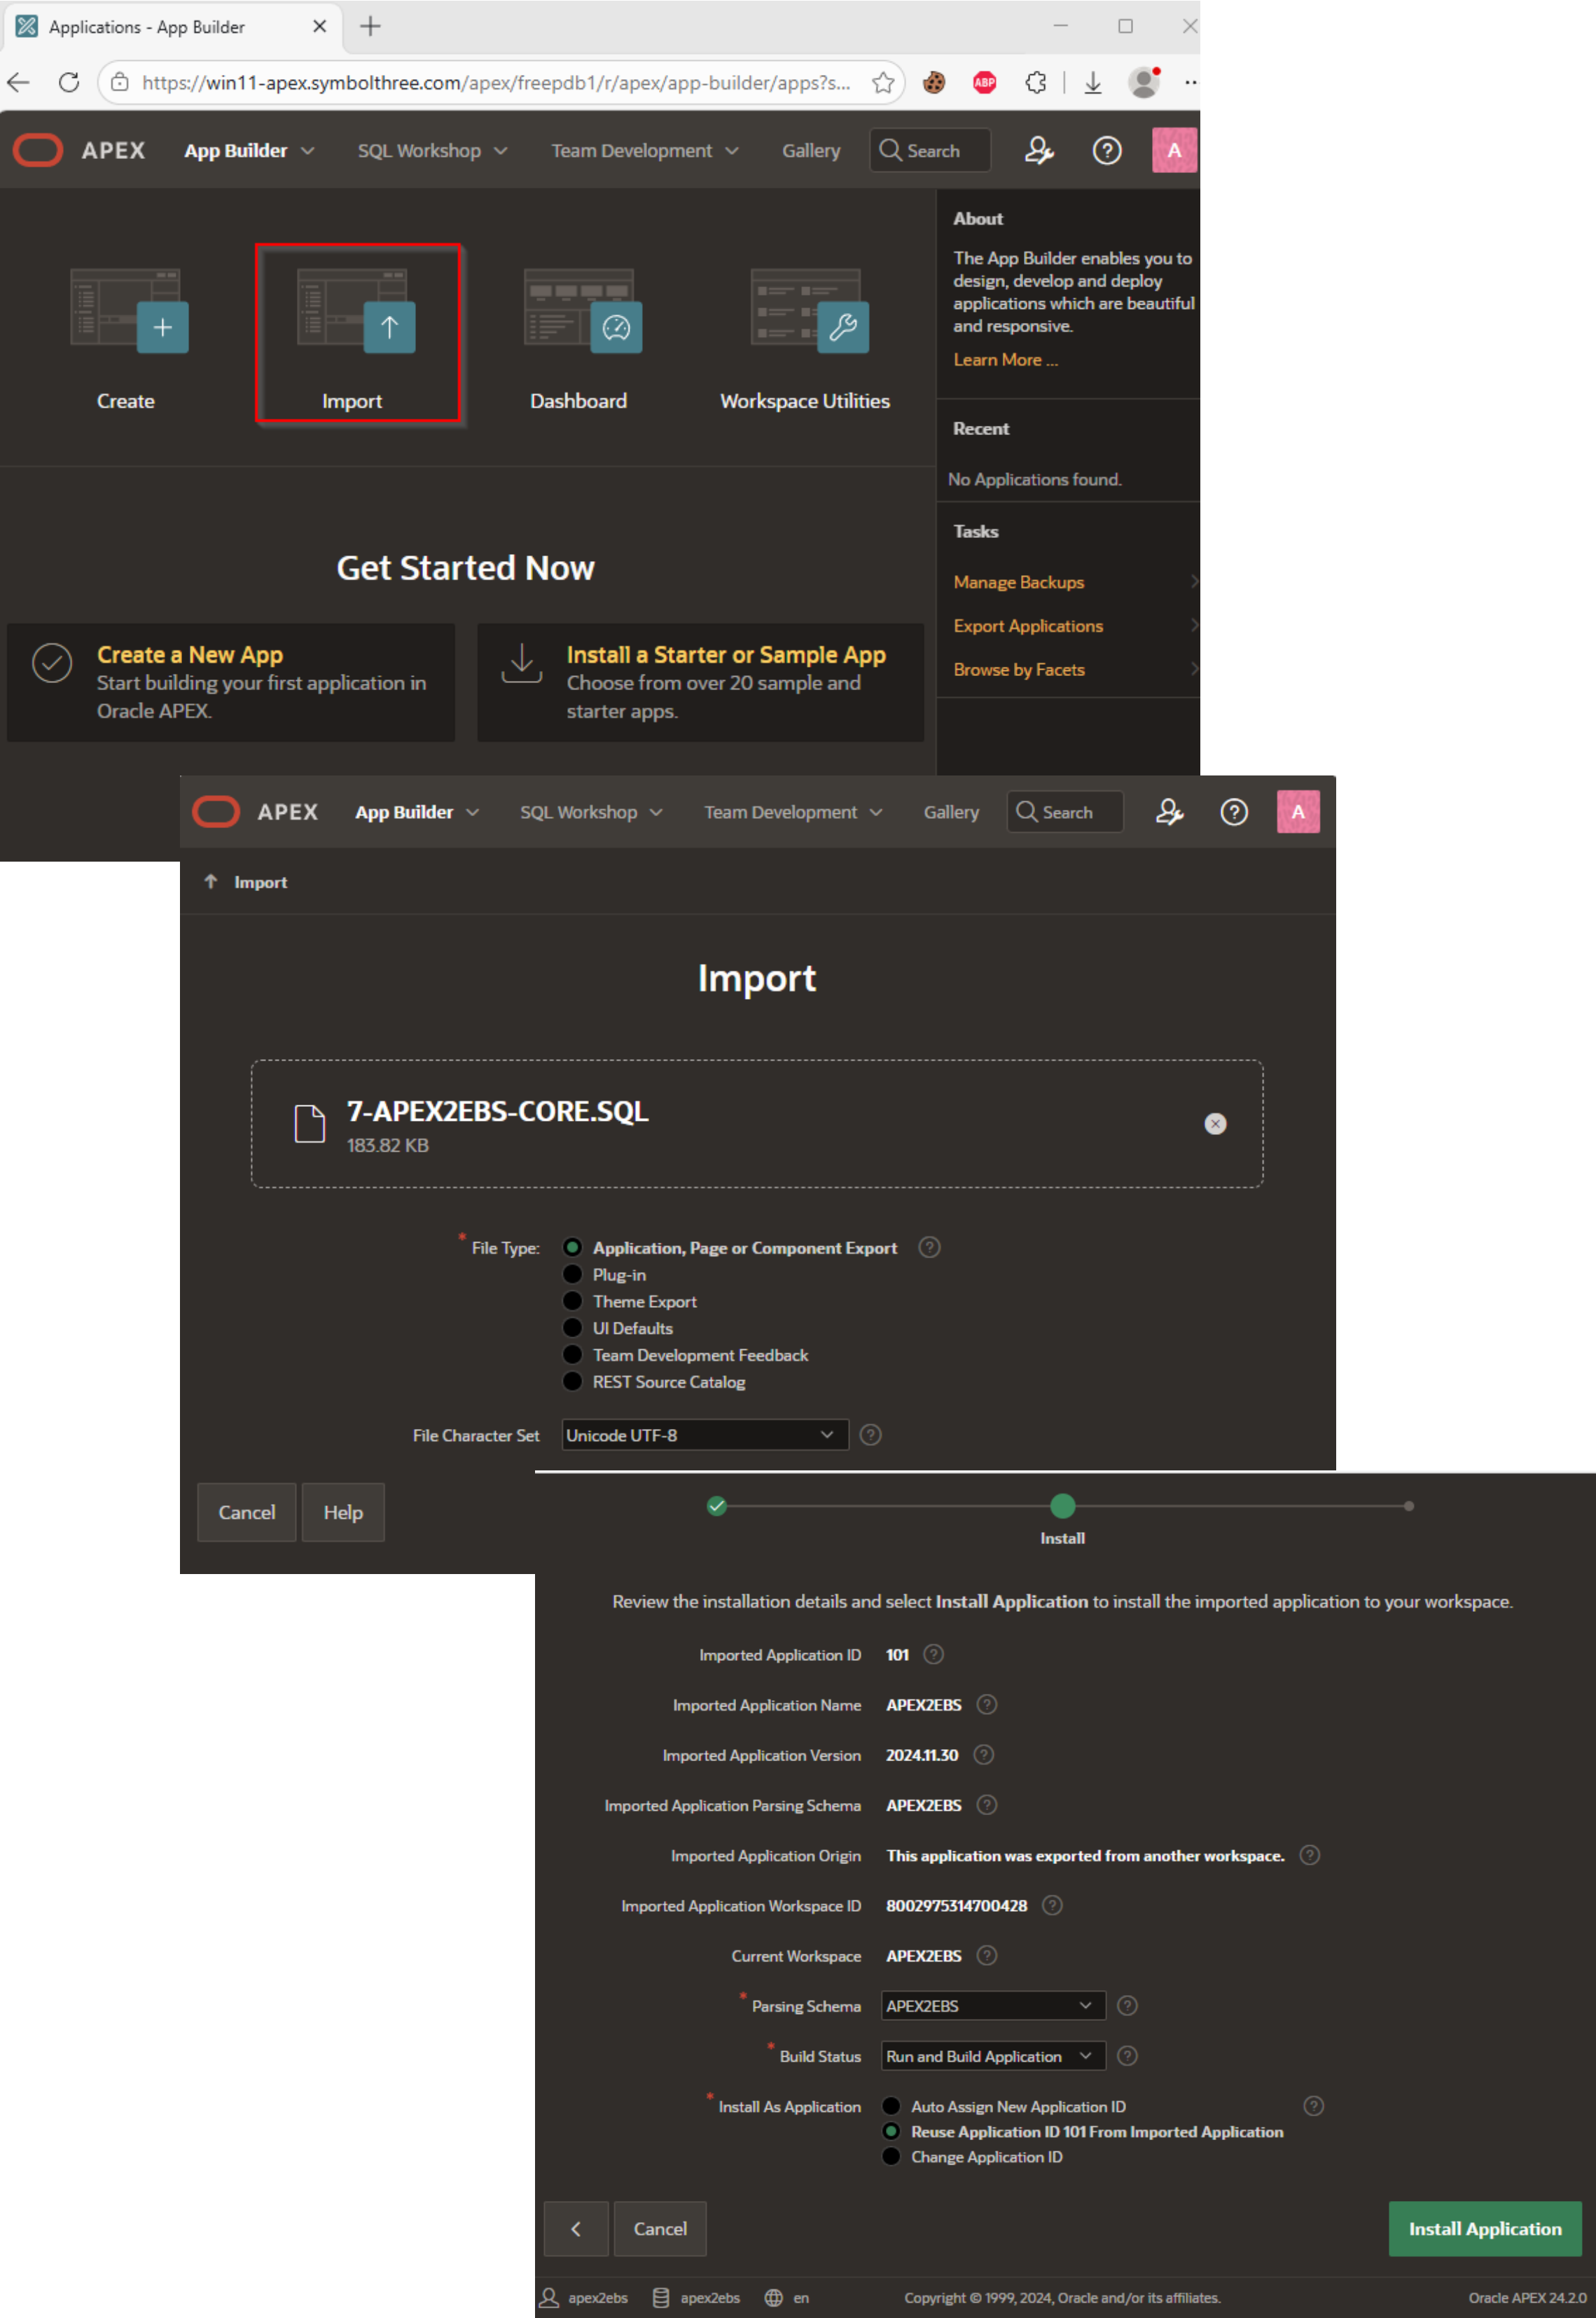Image resolution: width=1596 pixels, height=2318 pixels.
Task: Click the Create a New App card
Action: point(231,682)
